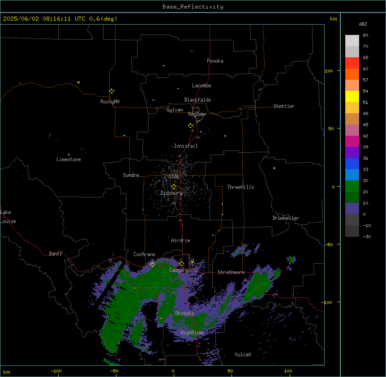The width and height of the screenshot is (386, 377).
Task: Pick the purple 39 dBZ legend swatch
Action: (x=352, y=152)
